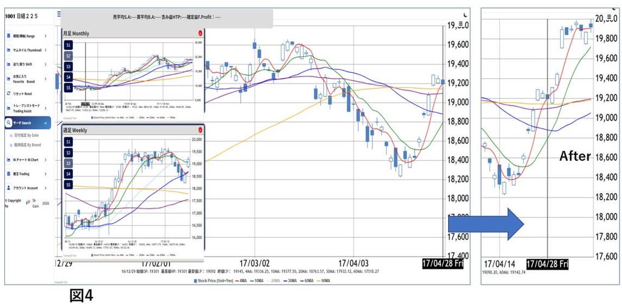This screenshot has width=622, height=304.
Task: Close the Monthly chart panel
Action: tap(200, 34)
